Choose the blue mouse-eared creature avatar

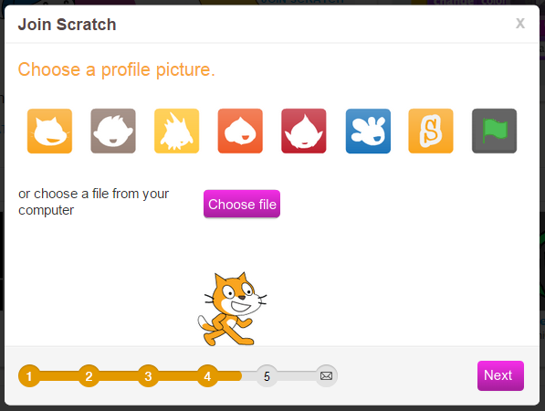point(368,131)
